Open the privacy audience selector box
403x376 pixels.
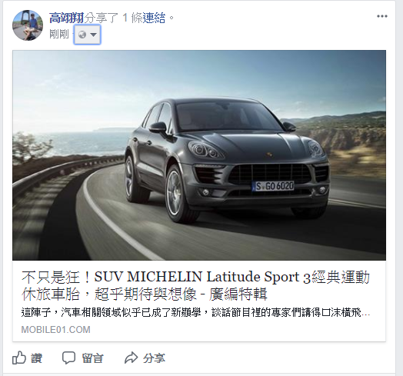(87, 35)
